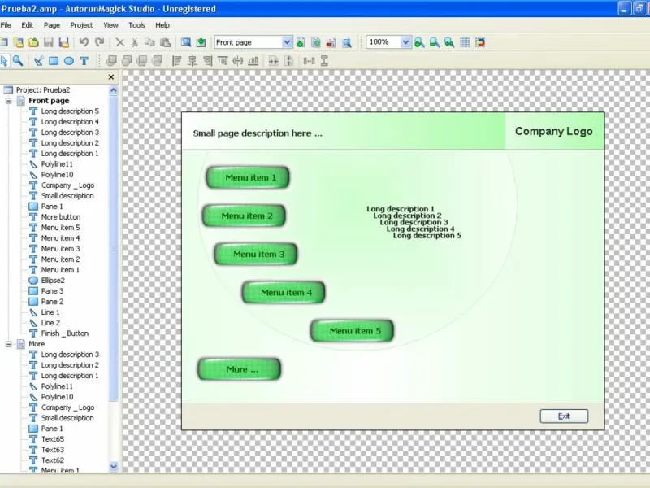Toggle the grid display icon
650x488 pixels.
(465, 42)
